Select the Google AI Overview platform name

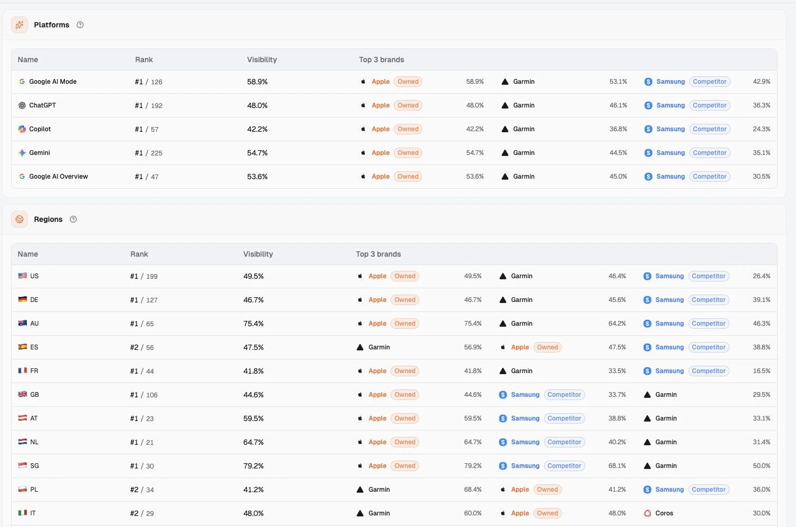(x=59, y=177)
